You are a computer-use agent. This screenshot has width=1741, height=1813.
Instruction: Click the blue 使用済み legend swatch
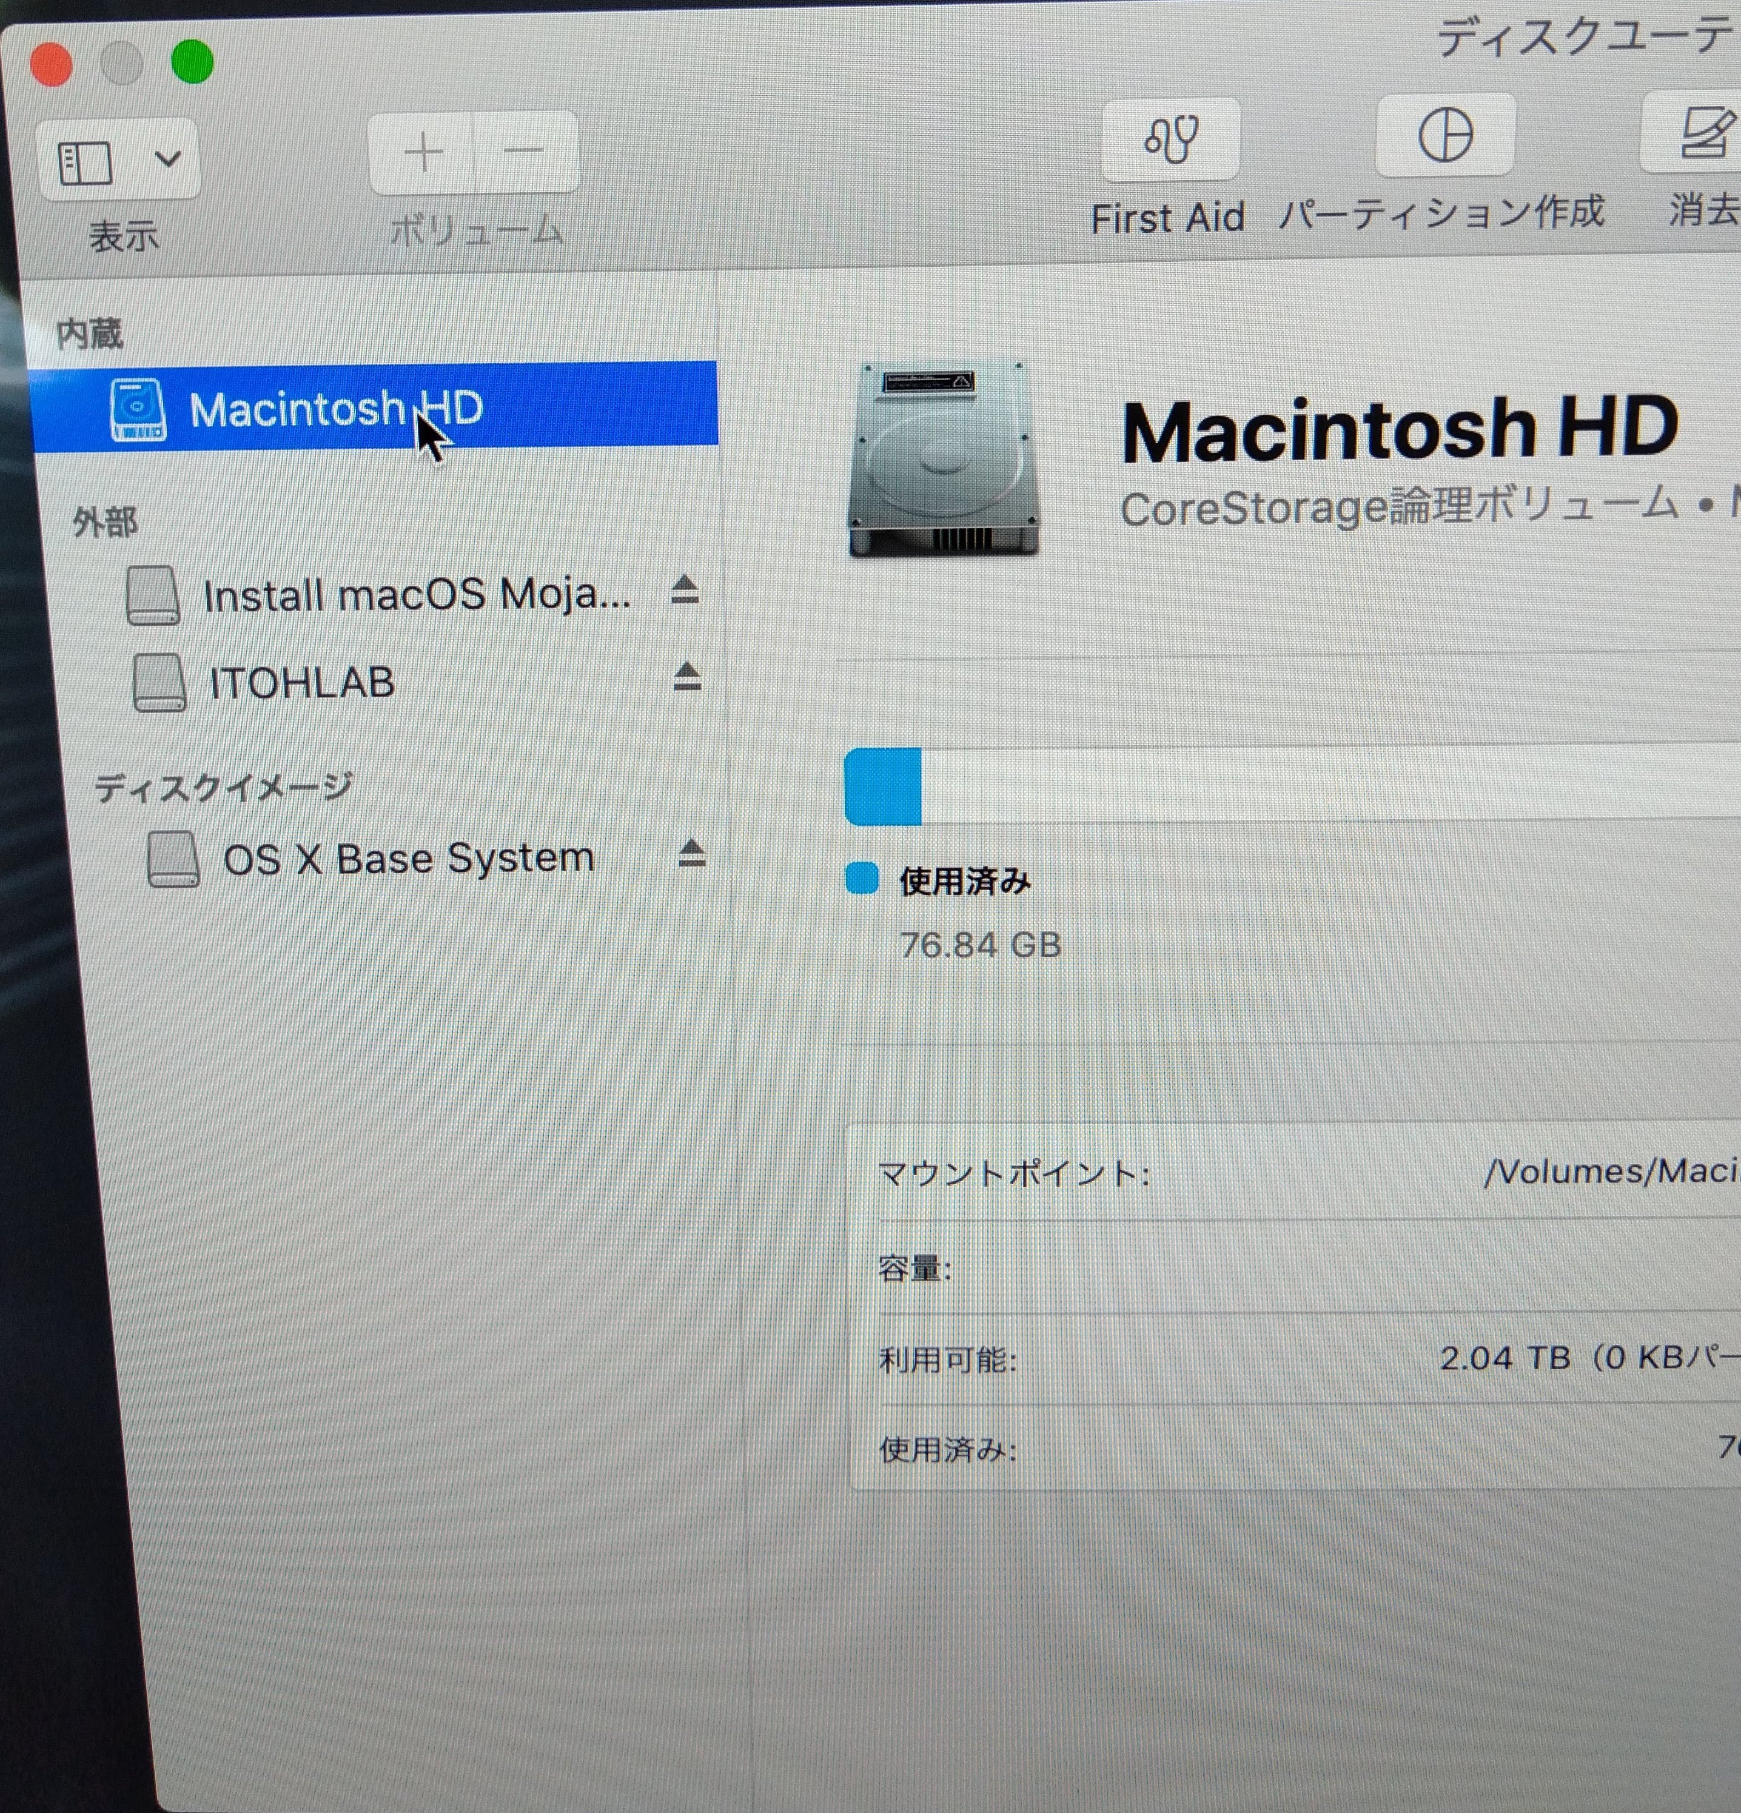coord(861,879)
